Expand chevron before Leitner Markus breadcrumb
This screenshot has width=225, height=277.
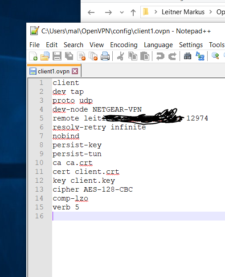(156, 12)
